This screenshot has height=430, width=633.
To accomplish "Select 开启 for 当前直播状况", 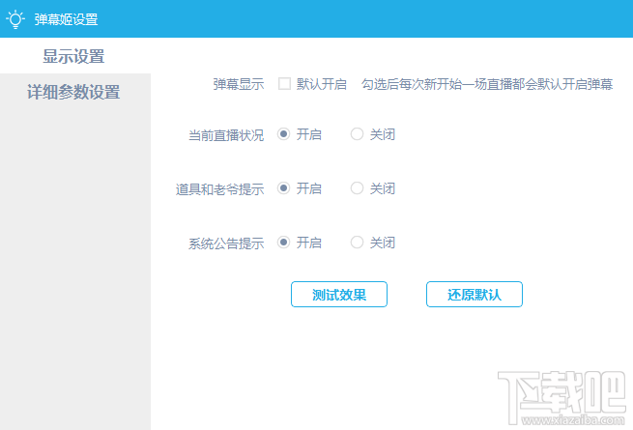I will point(283,134).
